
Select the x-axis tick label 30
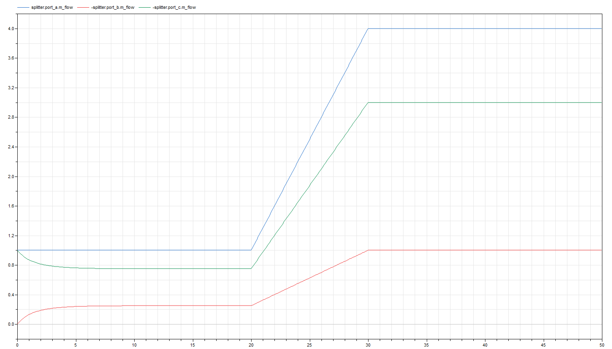tap(368, 345)
